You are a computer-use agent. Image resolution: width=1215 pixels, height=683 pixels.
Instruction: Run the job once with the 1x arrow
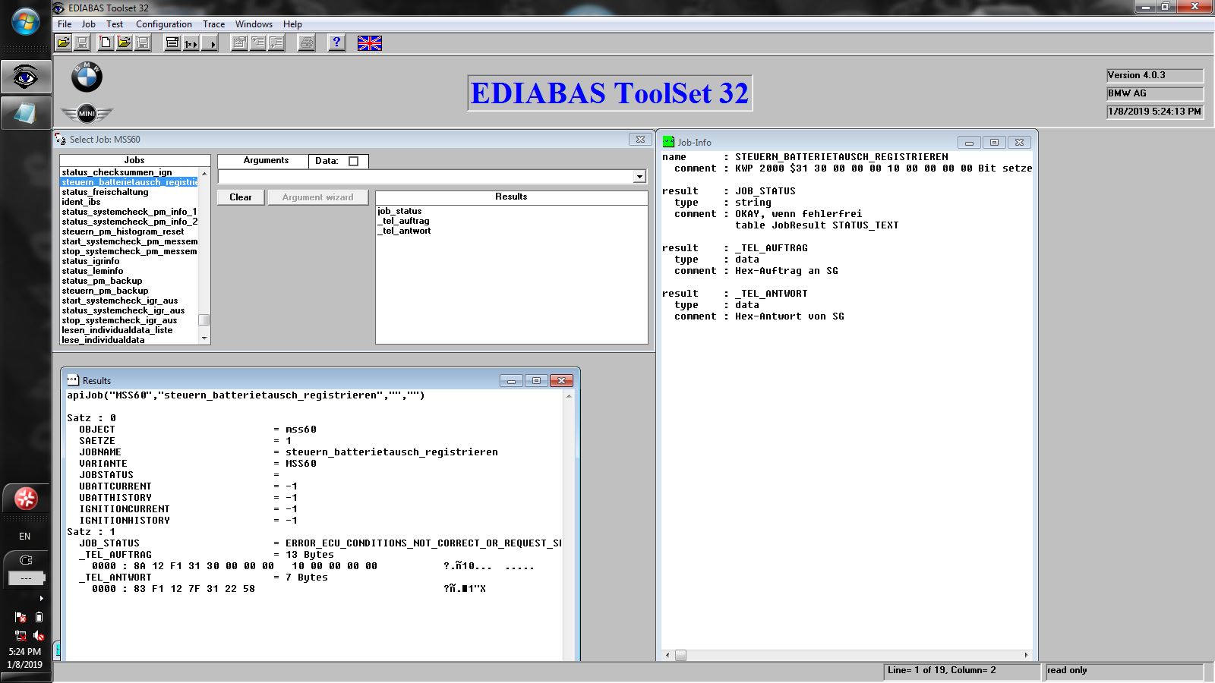tap(191, 43)
